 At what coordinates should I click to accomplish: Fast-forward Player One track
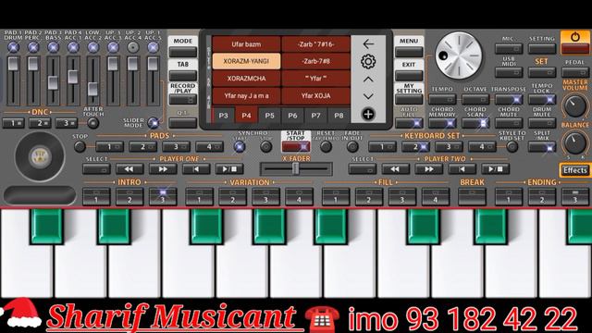coord(163,169)
